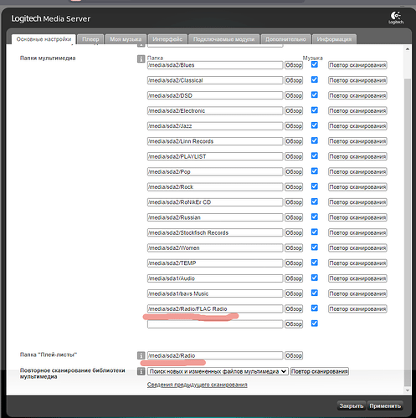Switch to the Дополнительно tab
Image resolution: width=416 pixels, height=418 pixels.
[x=285, y=39]
